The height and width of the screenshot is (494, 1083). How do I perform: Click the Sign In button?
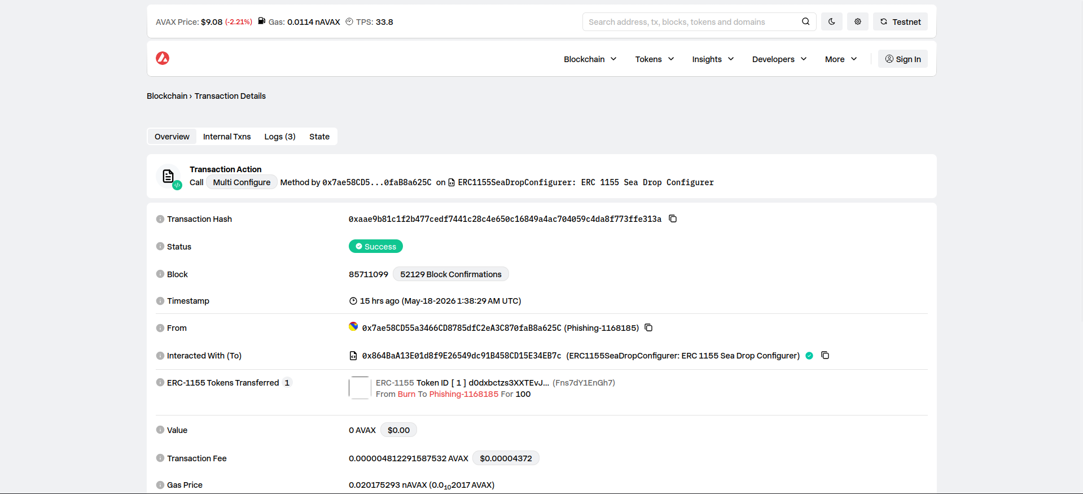(903, 59)
